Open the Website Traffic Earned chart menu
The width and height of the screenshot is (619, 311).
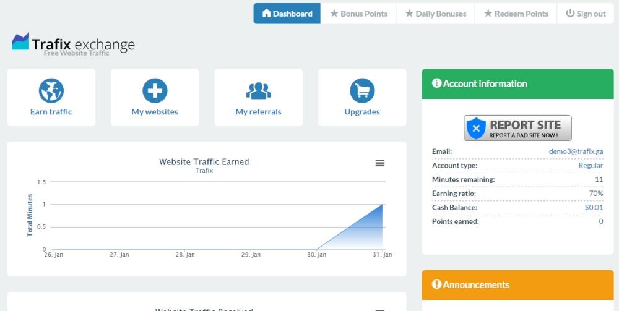click(x=380, y=163)
